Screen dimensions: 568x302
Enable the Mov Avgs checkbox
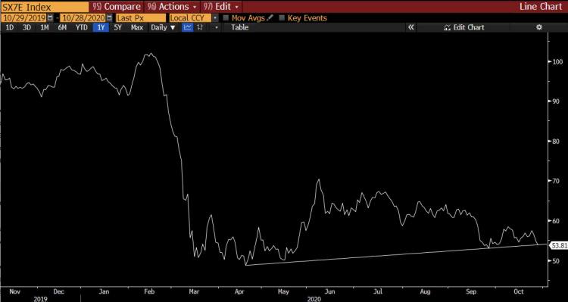(x=226, y=17)
